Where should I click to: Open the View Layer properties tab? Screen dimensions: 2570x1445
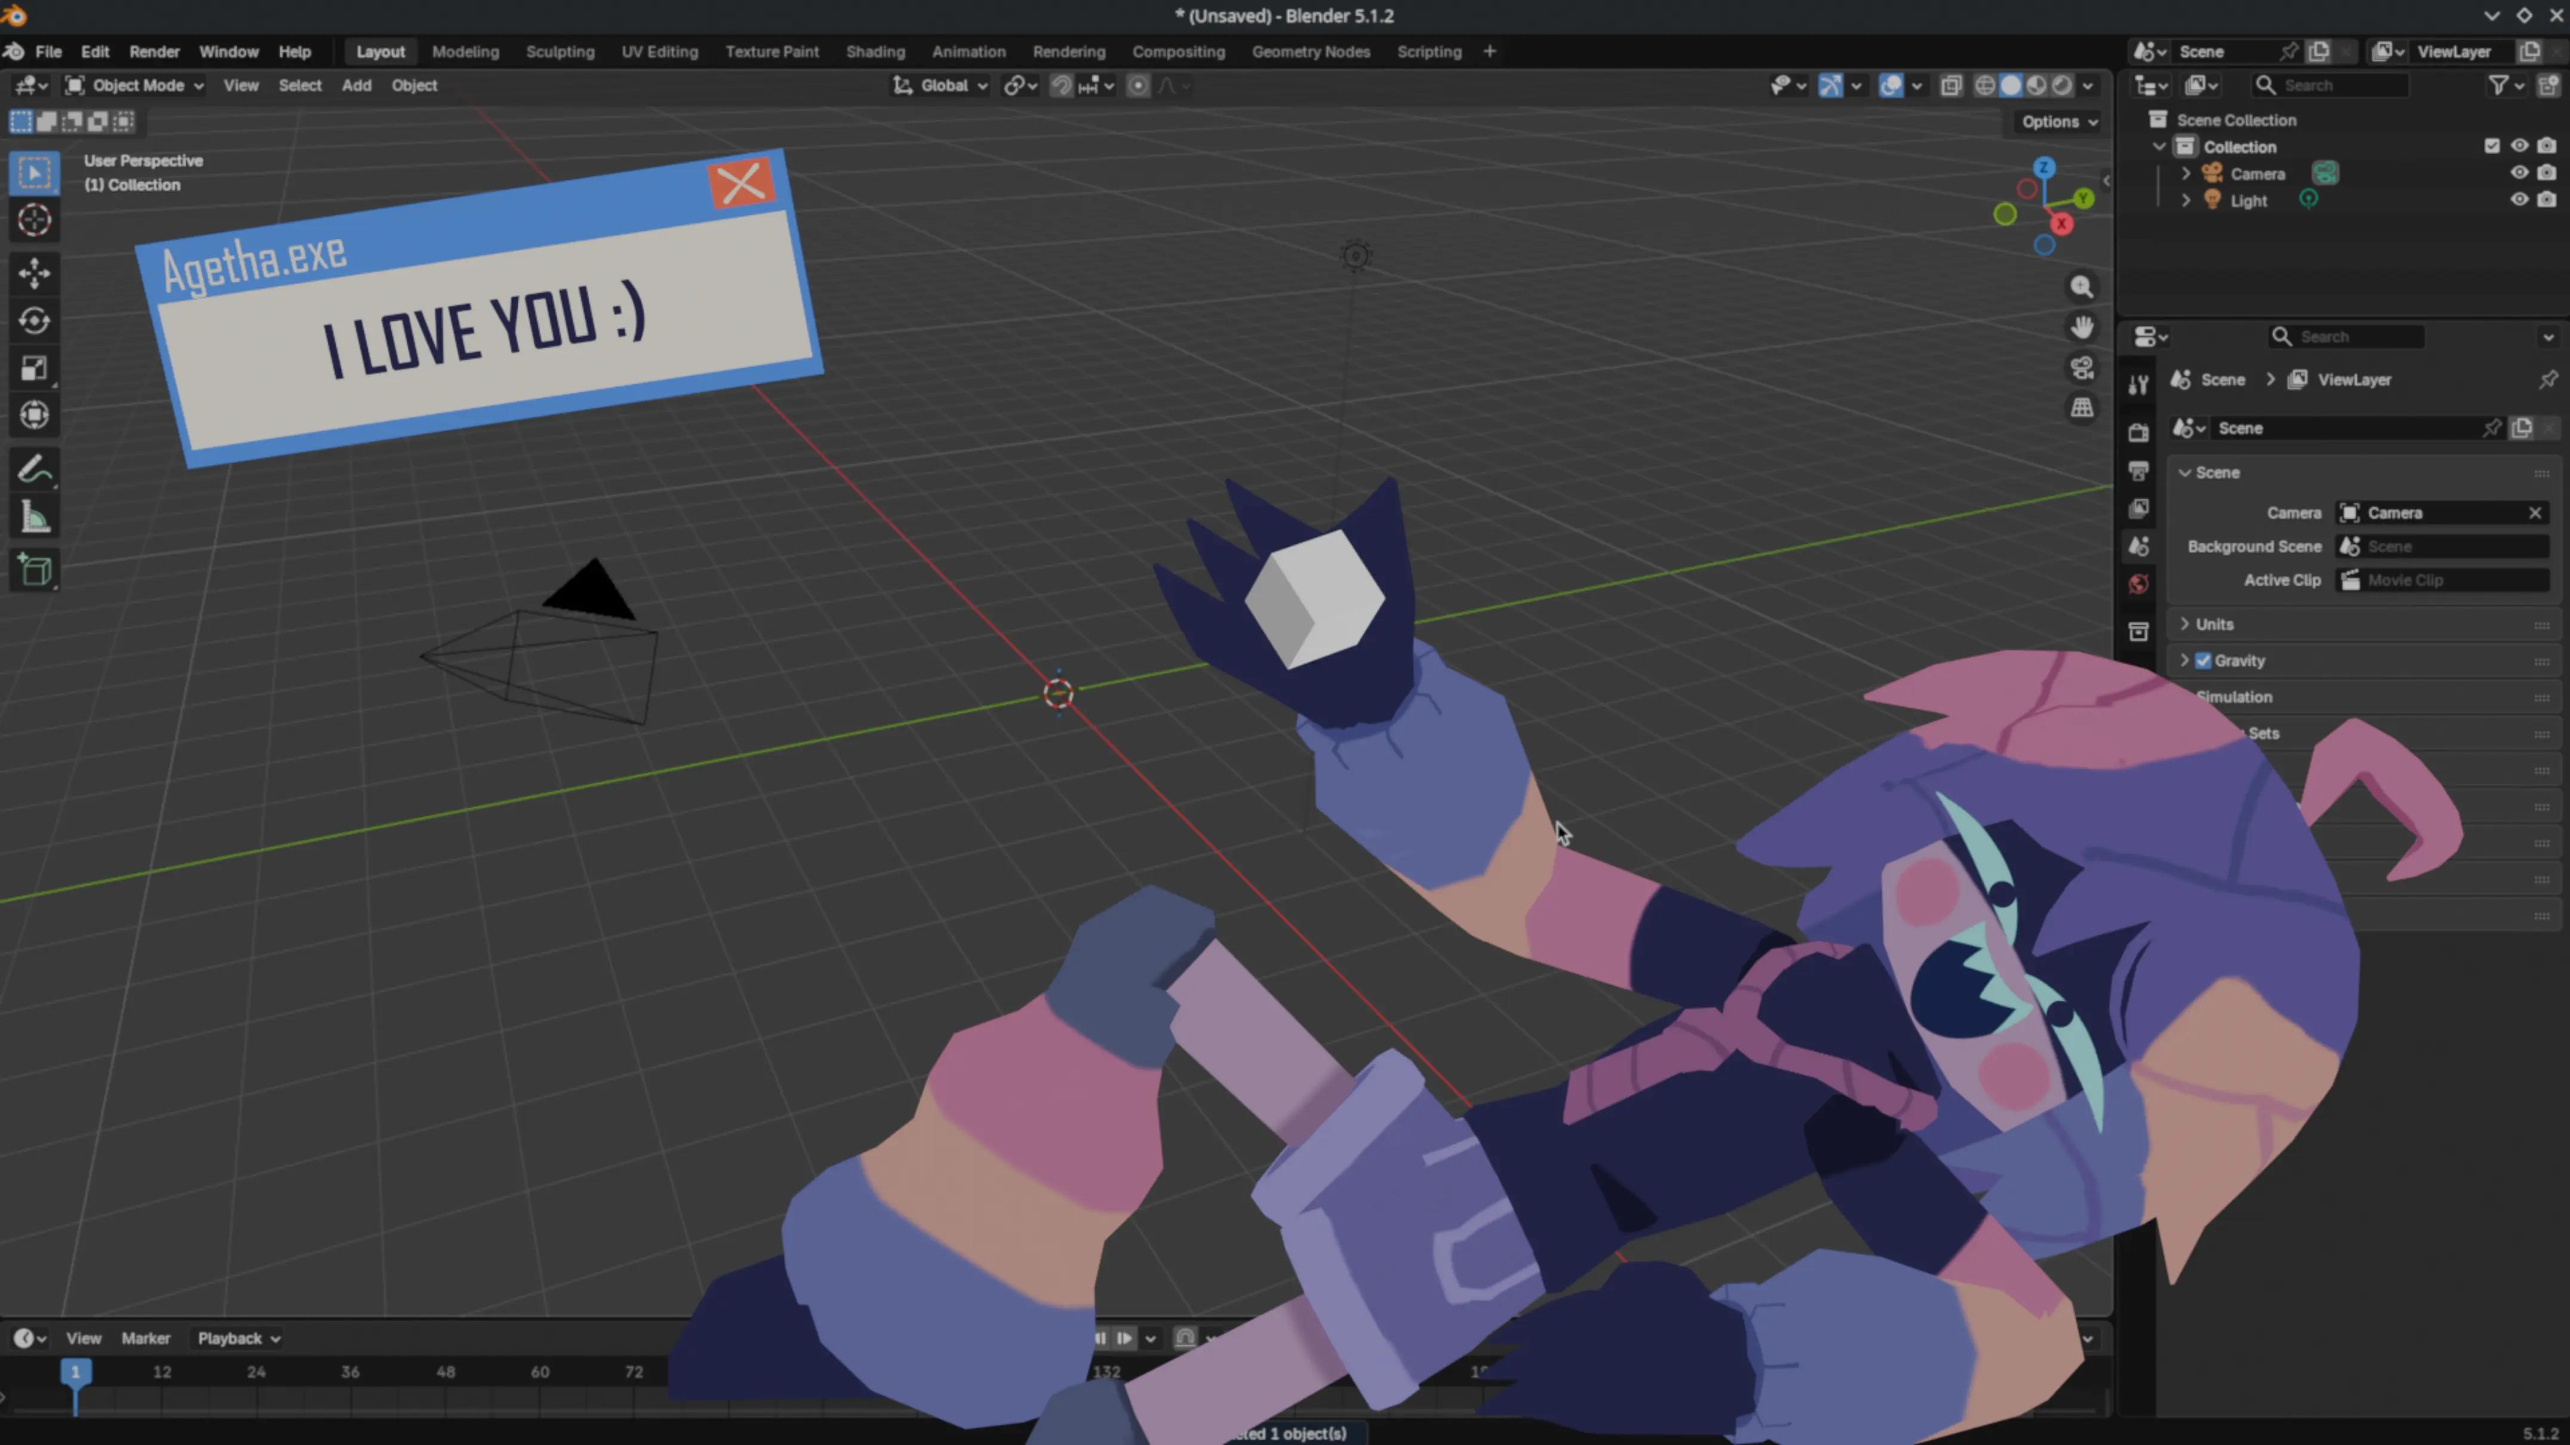(x=2138, y=508)
